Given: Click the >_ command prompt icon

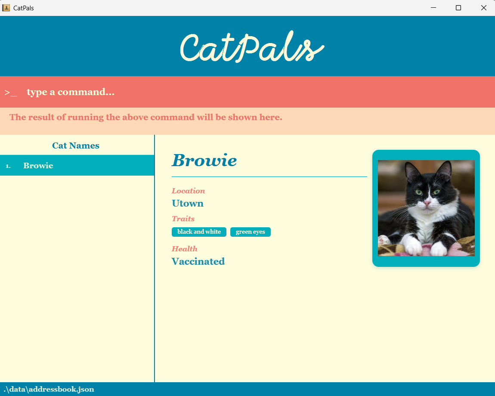Looking at the screenshot, I should click(x=10, y=92).
